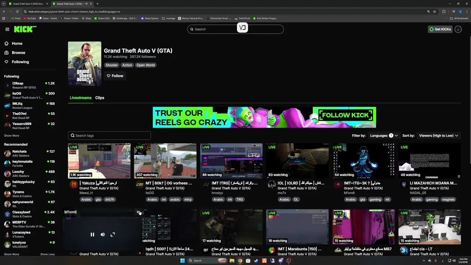Click Show Less under Recommended

(47, 254)
